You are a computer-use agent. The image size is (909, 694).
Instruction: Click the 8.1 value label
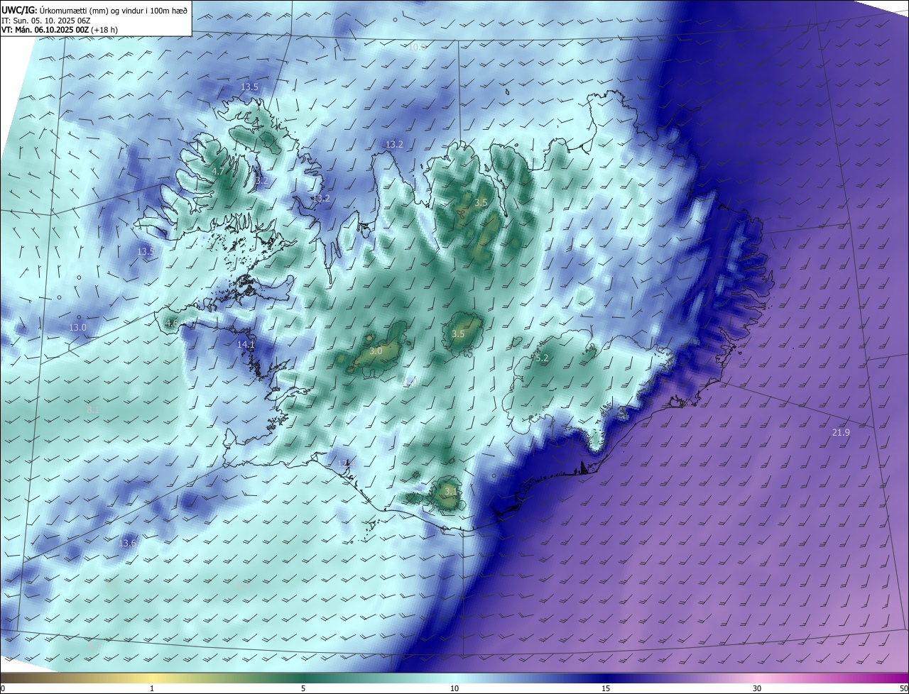[93, 410]
